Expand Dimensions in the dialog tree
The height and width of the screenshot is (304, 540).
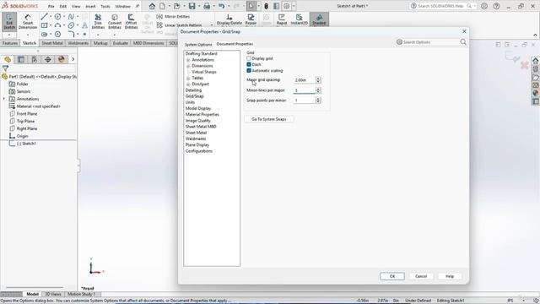(188, 66)
